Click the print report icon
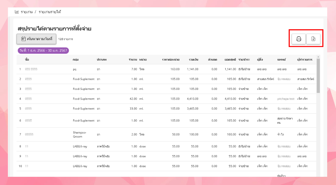This screenshot has width=336, height=185. tap(298, 39)
